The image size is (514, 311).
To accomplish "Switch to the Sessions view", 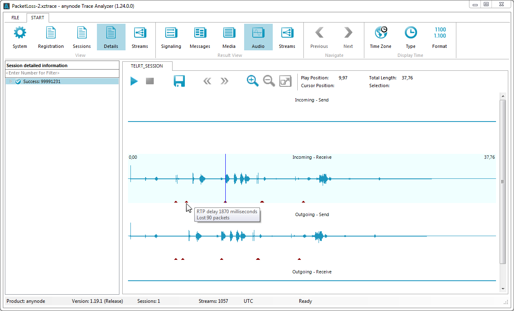I will pos(82,37).
